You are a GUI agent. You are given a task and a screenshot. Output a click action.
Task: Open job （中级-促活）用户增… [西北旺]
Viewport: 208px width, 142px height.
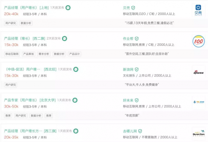(x=31, y=69)
